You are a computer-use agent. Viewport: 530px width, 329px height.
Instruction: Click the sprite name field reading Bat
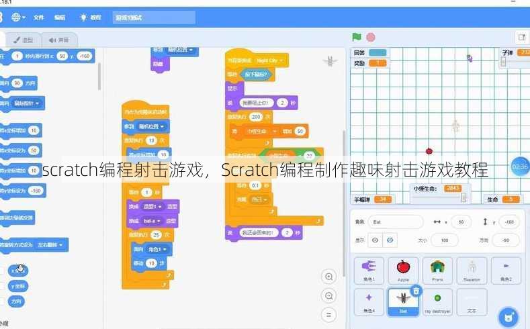pyautogui.click(x=396, y=222)
